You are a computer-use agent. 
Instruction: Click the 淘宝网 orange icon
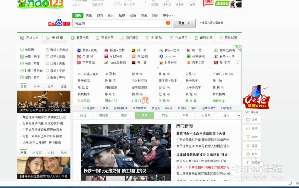(134, 56)
